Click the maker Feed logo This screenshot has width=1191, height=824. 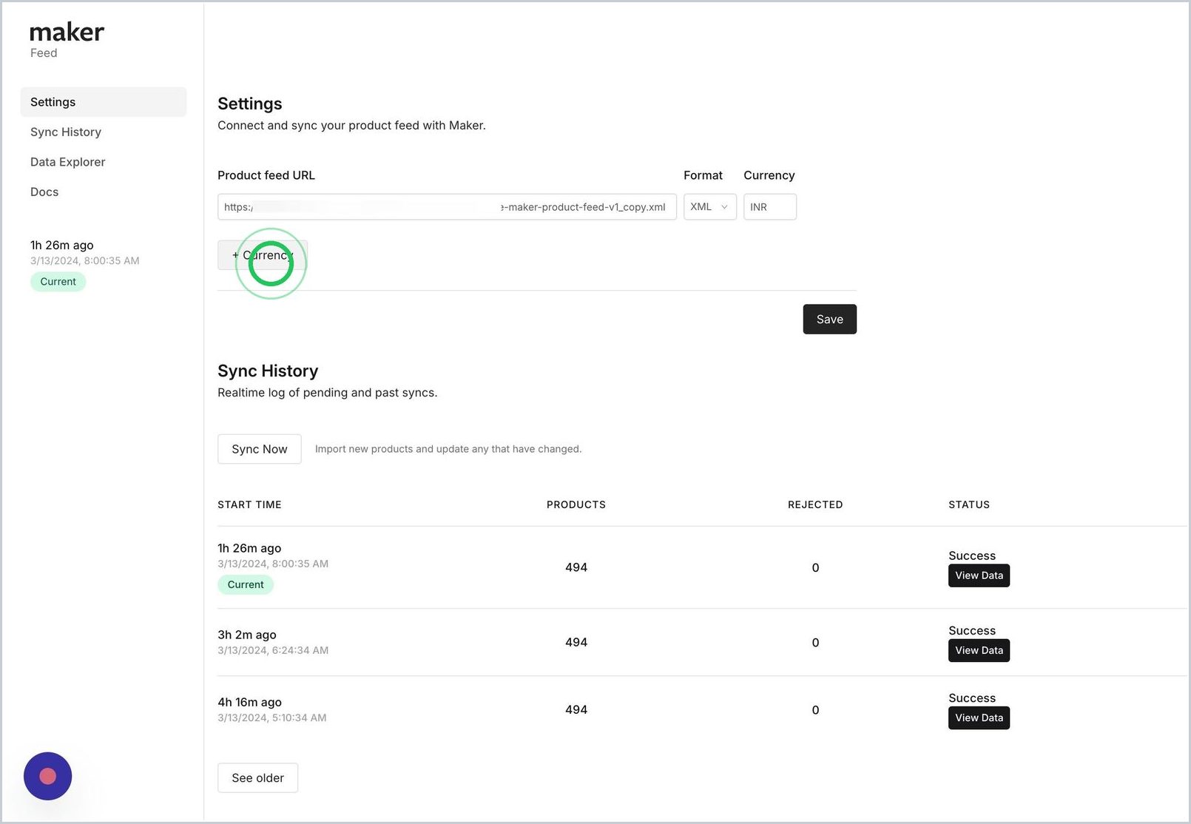67,40
